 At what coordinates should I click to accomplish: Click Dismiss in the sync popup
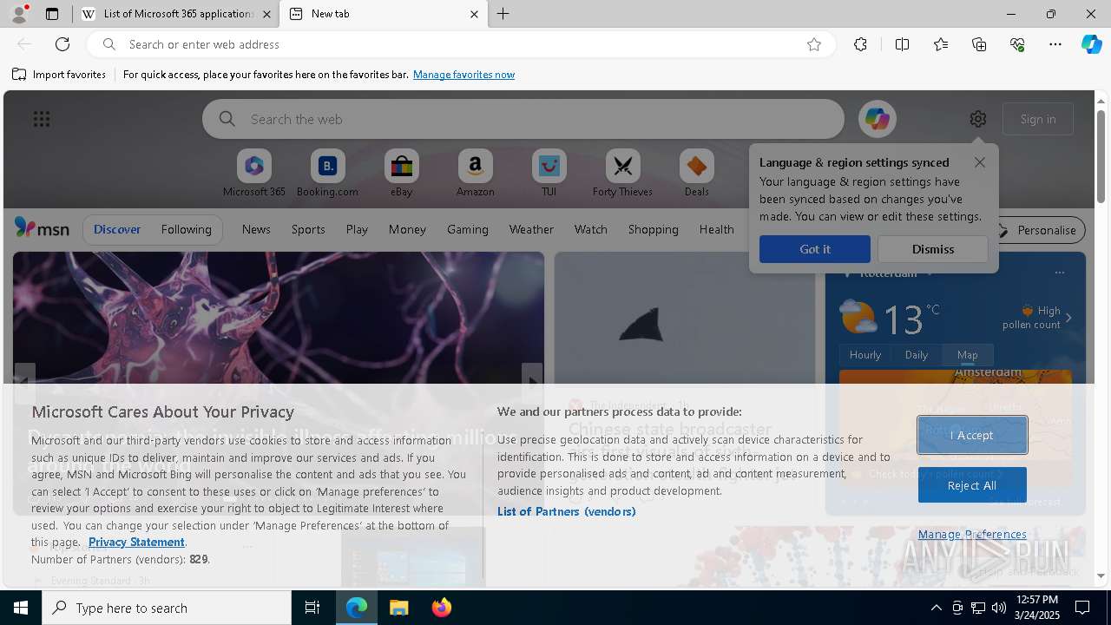[x=933, y=249]
